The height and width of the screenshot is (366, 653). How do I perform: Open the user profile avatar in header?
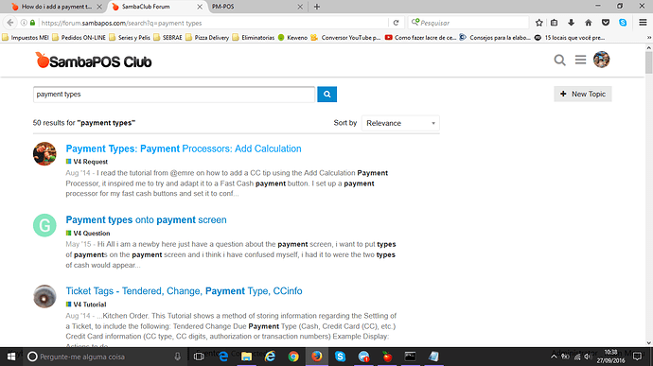pos(601,60)
